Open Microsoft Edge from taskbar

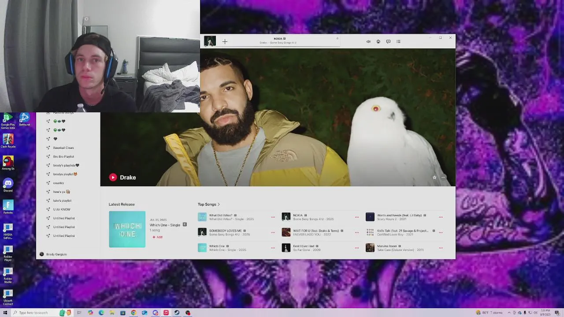(101, 313)
